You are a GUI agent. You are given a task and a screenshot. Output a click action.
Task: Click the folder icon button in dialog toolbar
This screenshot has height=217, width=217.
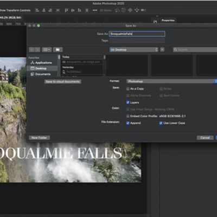pyautogui.click(x=58, y=49)
